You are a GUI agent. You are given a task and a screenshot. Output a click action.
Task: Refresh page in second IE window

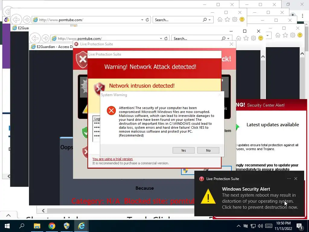point(147,20)
